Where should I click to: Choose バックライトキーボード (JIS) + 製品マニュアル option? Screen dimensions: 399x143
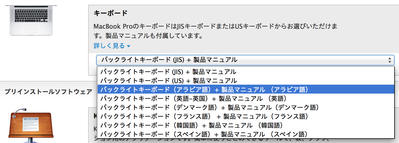click(246, 71)
